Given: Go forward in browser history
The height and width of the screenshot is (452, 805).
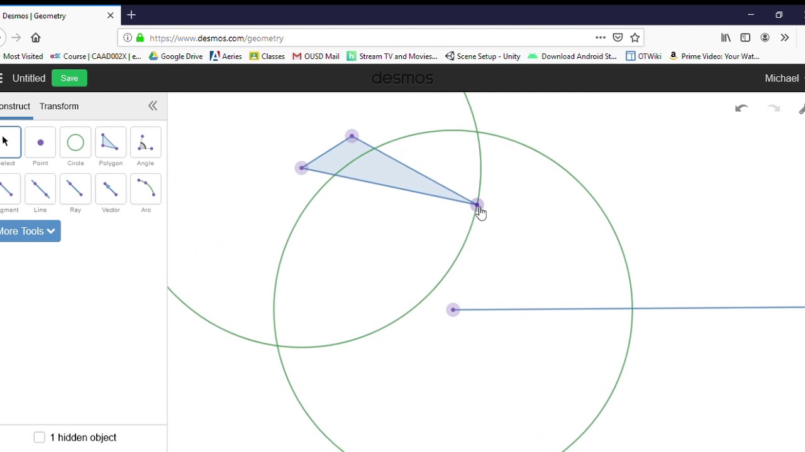Looking at the screenshot, I should pos(16,38).
